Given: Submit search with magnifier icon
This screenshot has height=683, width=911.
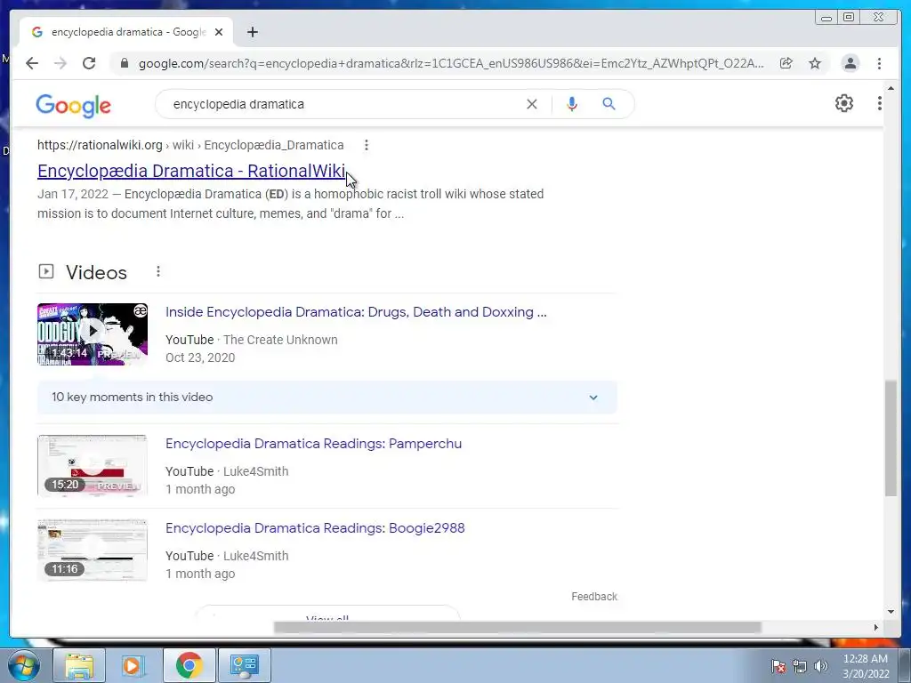Looking at the screenshot, I should coord(609,104).
